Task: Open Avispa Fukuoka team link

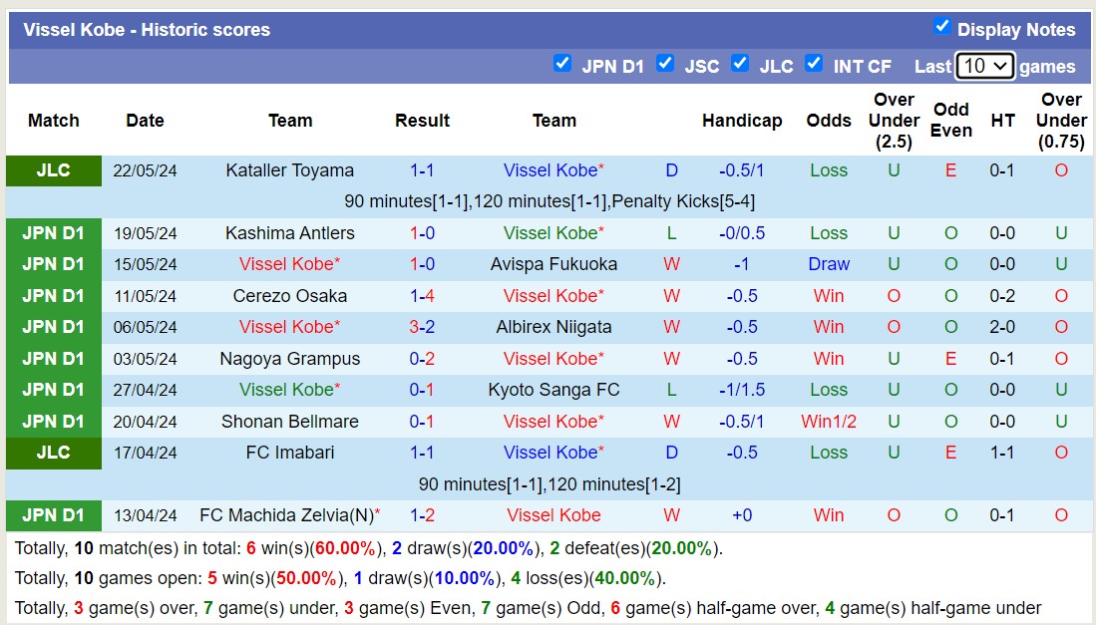Action: [553, 264]
